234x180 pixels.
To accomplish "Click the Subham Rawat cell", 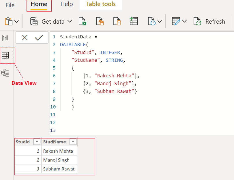I will (59, 169).
